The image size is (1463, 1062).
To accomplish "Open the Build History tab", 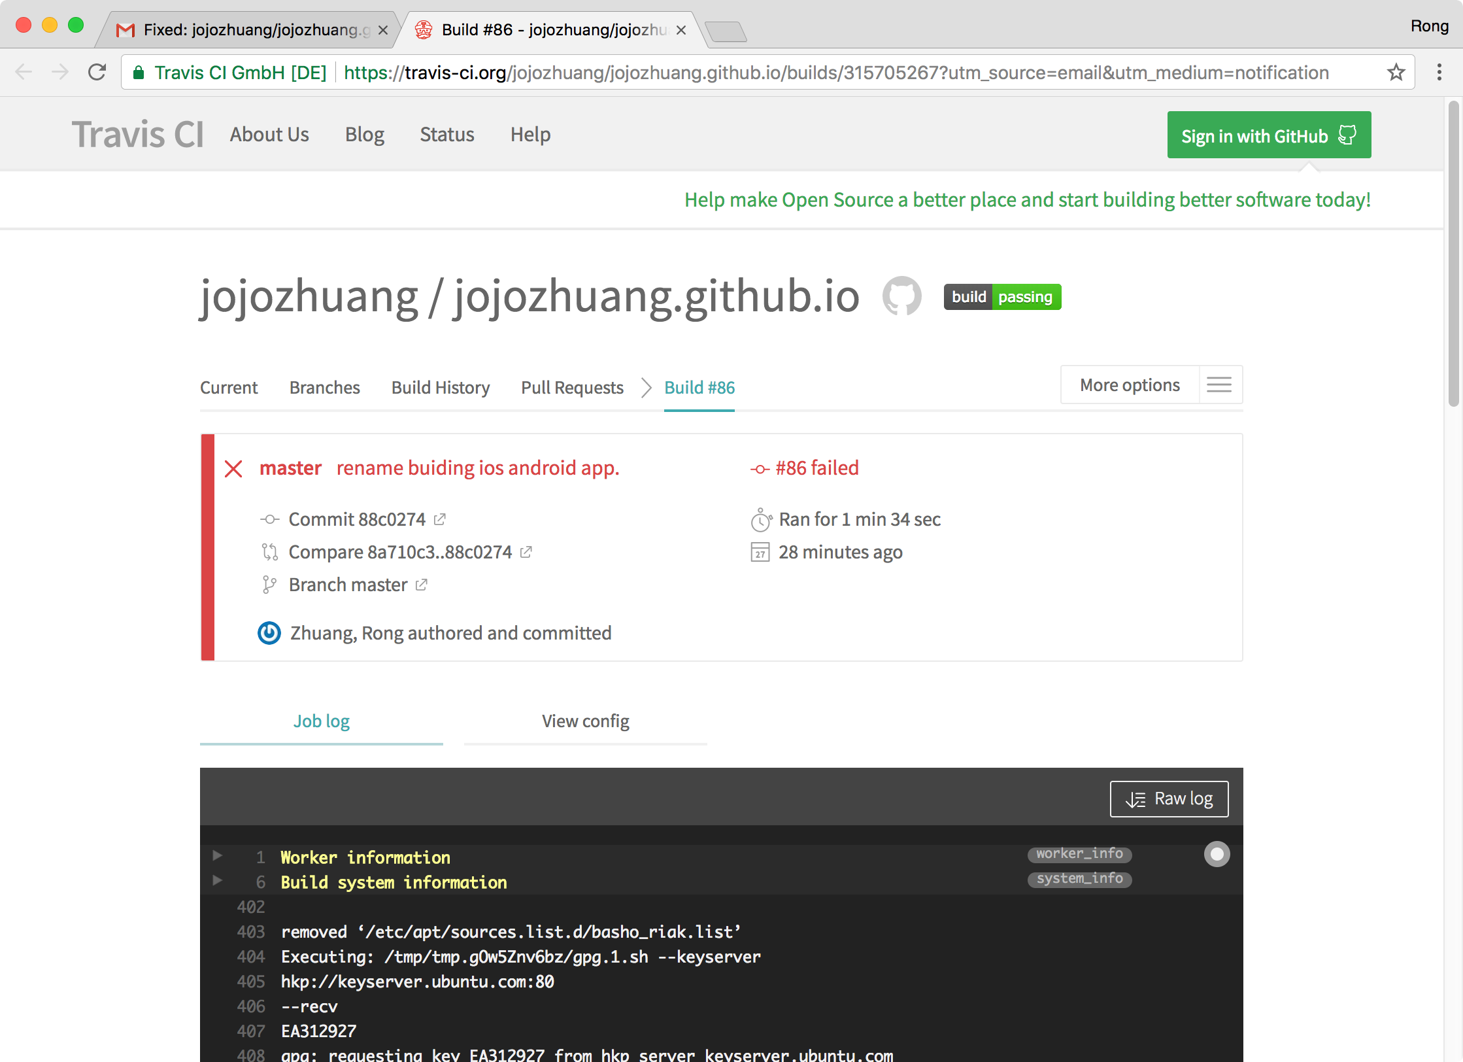I will click(x=441, y=388).
